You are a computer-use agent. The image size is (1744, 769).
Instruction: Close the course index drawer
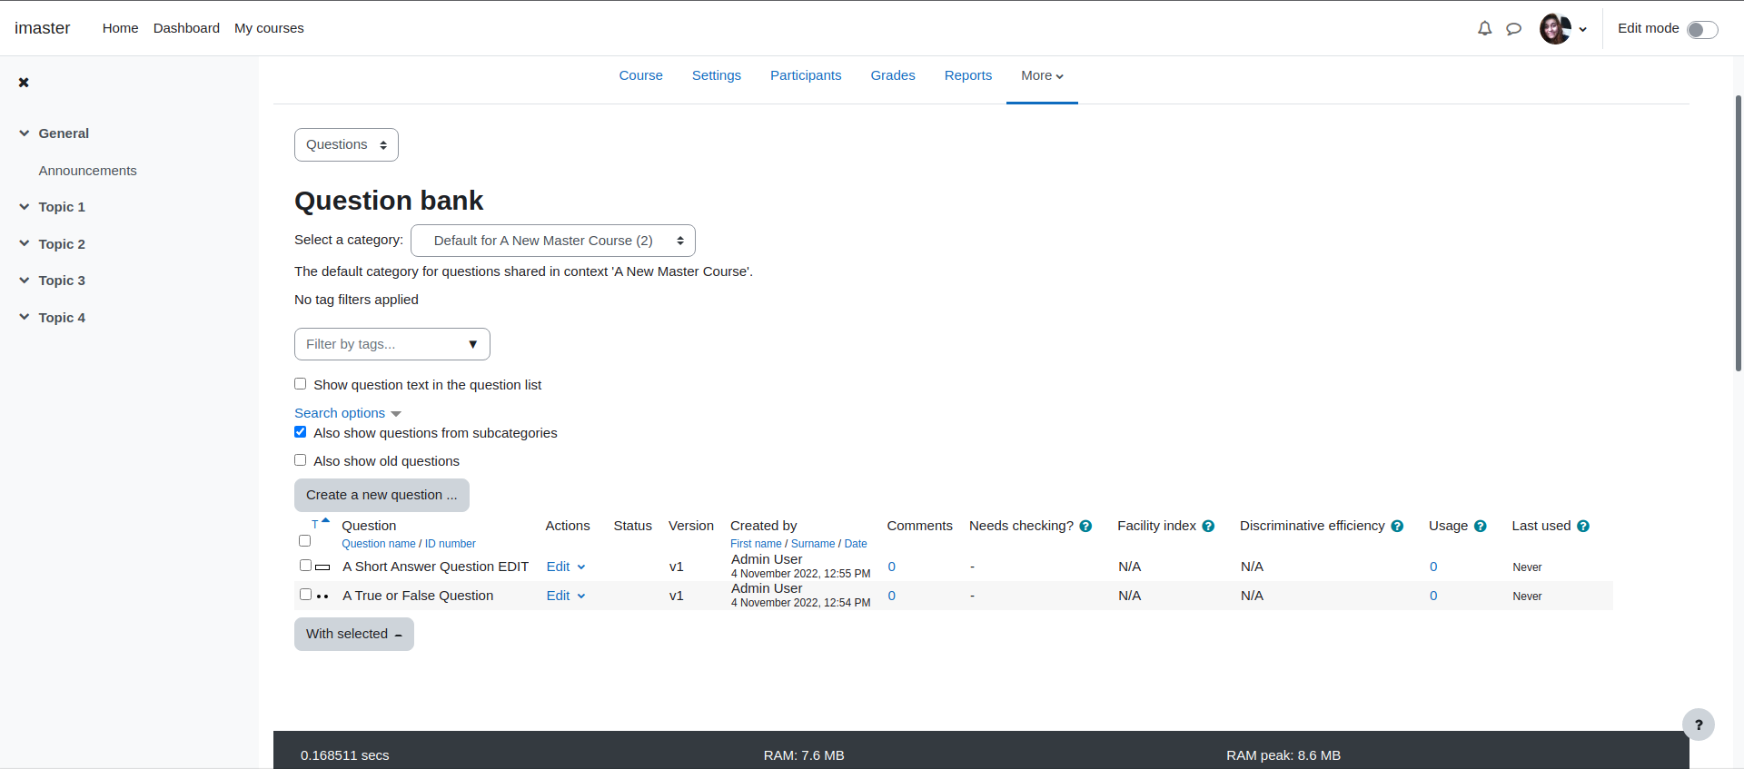point(24,83)
